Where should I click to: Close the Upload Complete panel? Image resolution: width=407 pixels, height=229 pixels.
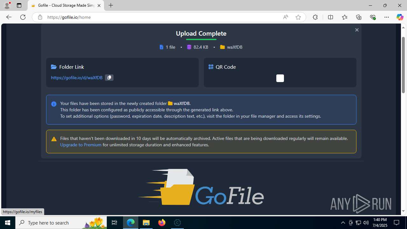(x=357, y=30)
